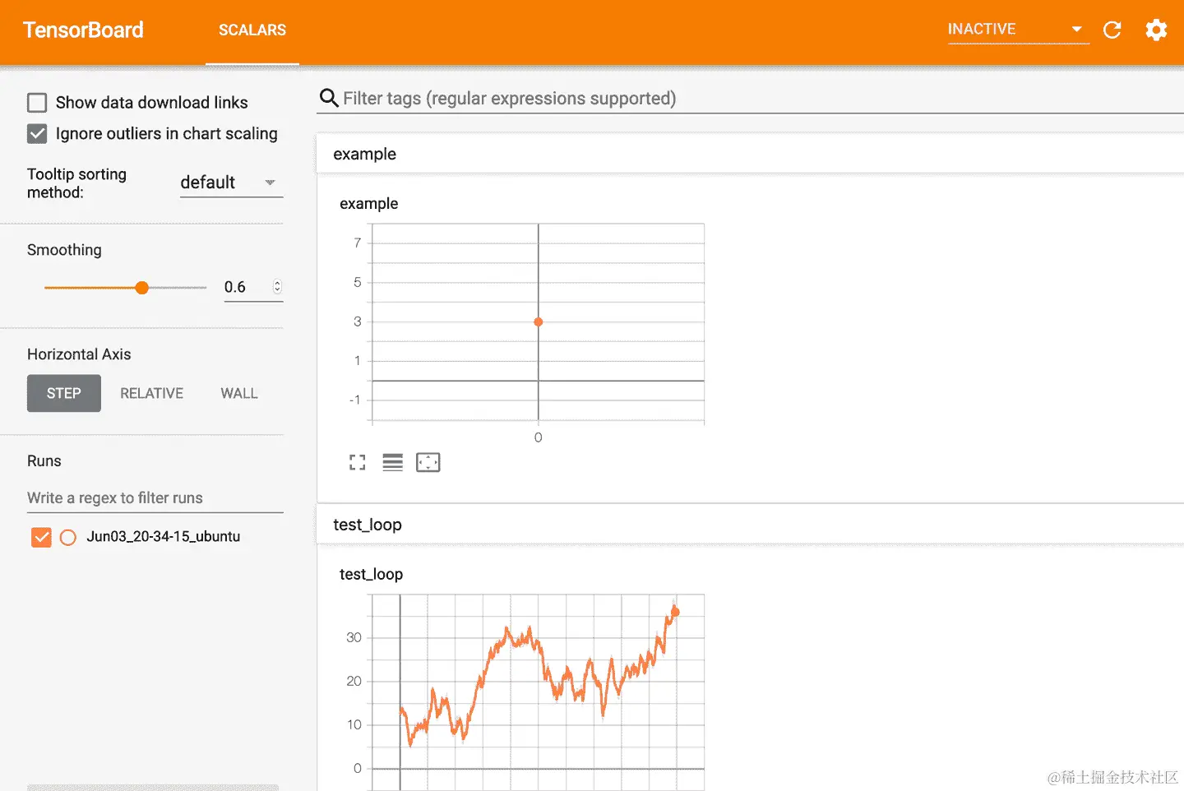1184x791 pixels.
Task: Enable Show data download links checkbox
Action: pyautogui.click(x=37, y=103)
